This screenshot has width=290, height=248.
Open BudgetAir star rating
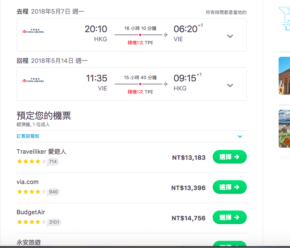[31, 222]
